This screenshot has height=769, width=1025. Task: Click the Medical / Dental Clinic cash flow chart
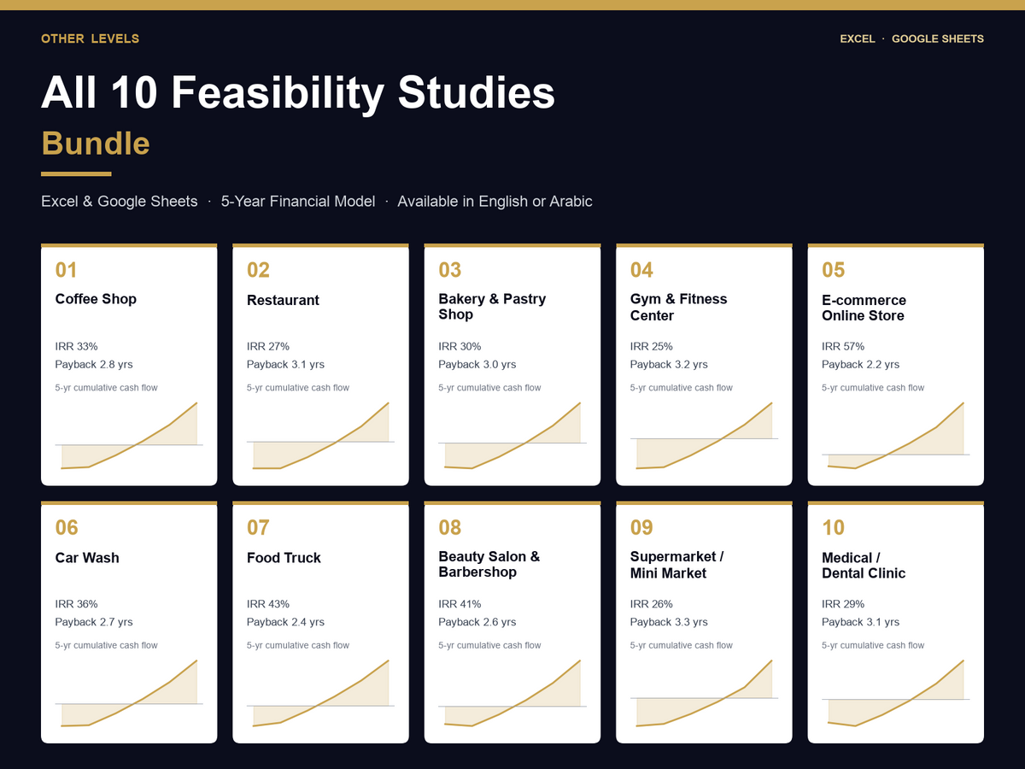[896, 693]
